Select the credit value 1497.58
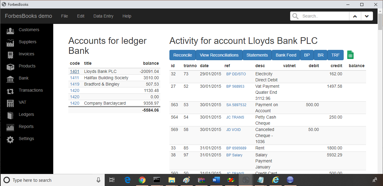The image size is (383, 186). 335,86
